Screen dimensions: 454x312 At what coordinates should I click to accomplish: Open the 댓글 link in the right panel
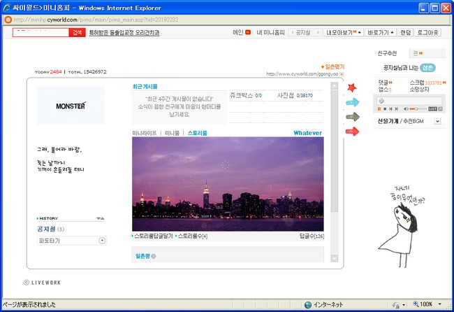pos(385,83)
